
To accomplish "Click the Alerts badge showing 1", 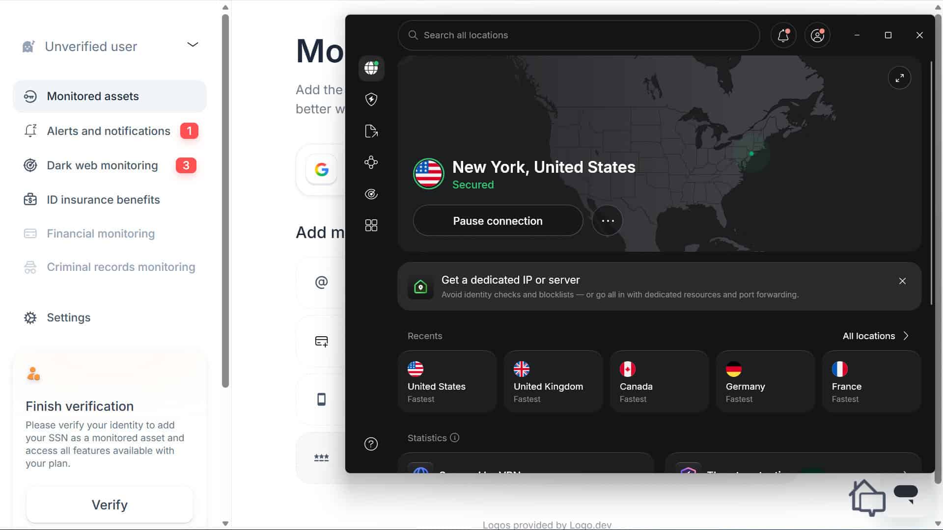I will point(189,131).
